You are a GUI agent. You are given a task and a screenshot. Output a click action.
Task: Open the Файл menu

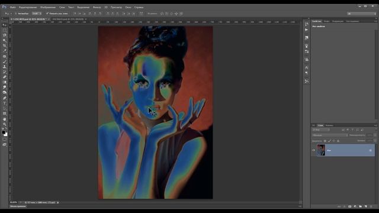[13, 7]
